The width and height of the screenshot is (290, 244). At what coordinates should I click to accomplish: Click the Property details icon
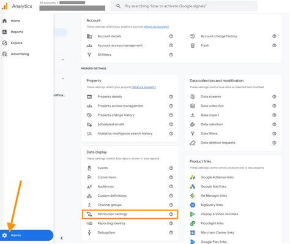[x=89, y=97]
